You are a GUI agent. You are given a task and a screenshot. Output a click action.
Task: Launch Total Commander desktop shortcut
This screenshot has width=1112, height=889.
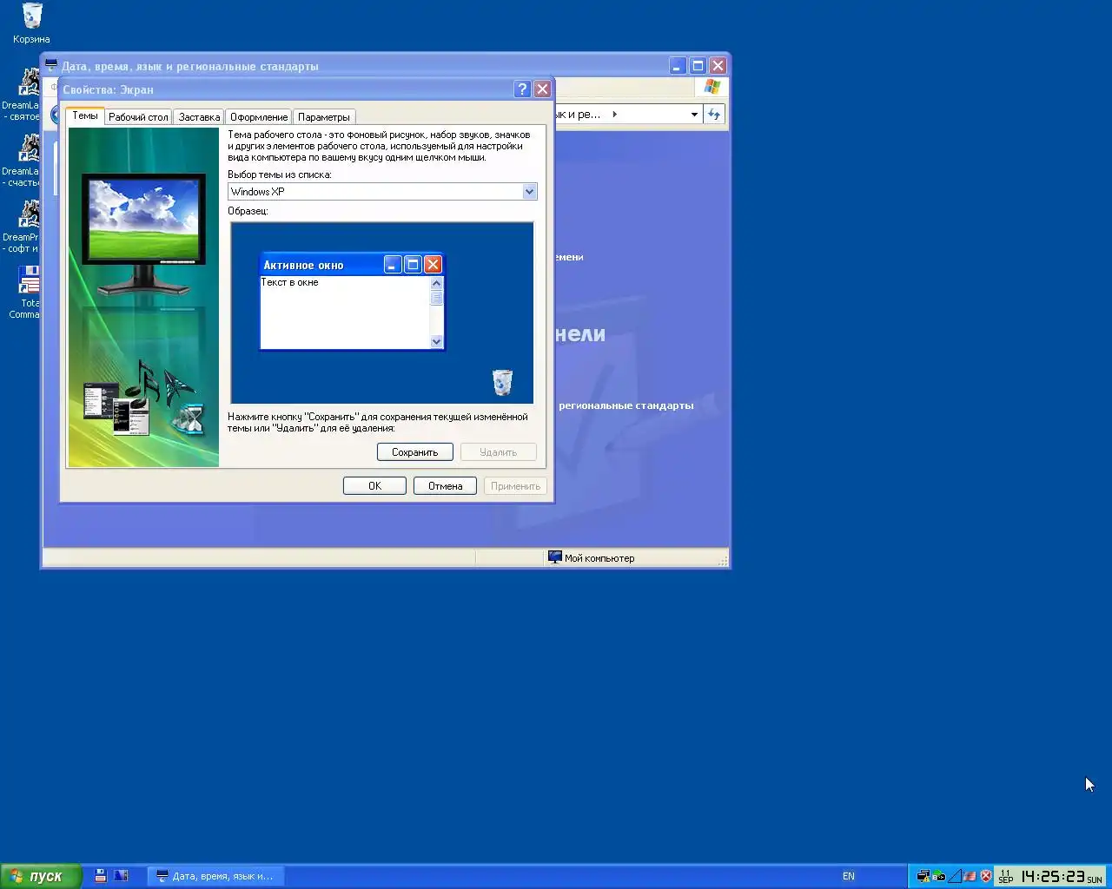26,293
